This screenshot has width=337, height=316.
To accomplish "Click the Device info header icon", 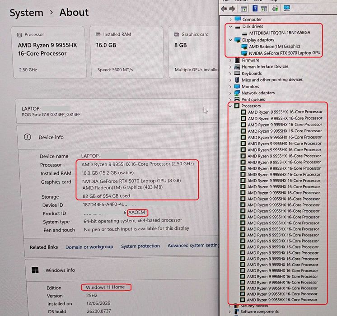I will [x=27, y=137].
